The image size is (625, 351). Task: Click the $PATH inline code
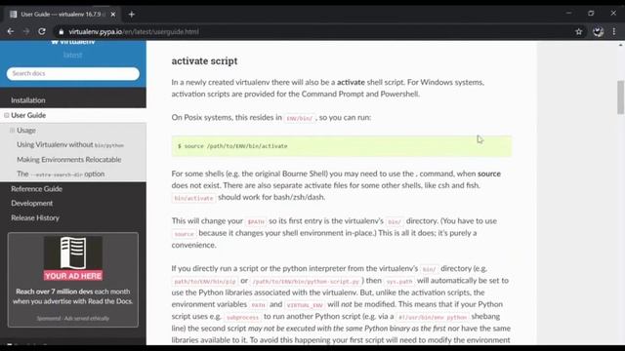(x=256, y=221)
